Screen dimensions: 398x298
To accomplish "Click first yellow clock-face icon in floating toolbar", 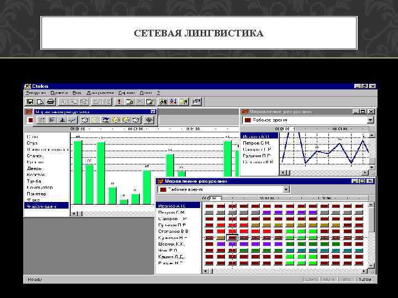I will tap(116, 120).
